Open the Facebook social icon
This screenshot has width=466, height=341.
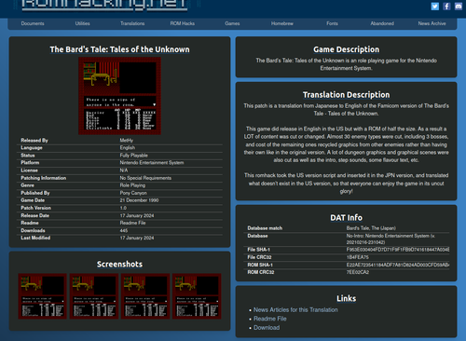(x=446, y=7)
